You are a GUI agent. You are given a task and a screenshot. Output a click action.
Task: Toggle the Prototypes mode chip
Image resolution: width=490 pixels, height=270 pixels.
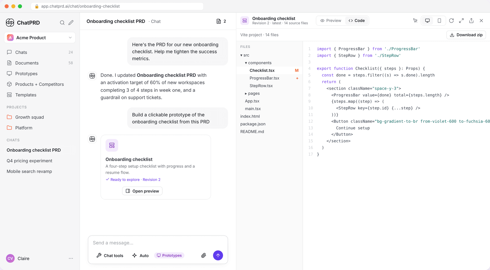coord(169,255)
